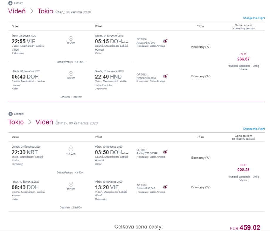Click the 22:30 NRT departure time
This screenshot has height=231, width=270.
25,152
